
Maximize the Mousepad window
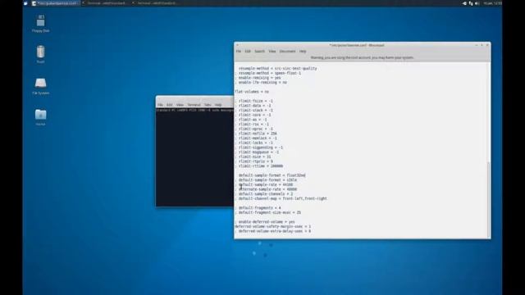tap(482, 45)
